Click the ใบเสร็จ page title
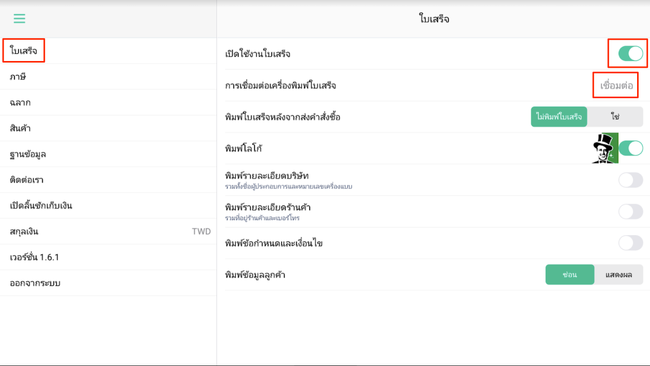 point(434,19)
